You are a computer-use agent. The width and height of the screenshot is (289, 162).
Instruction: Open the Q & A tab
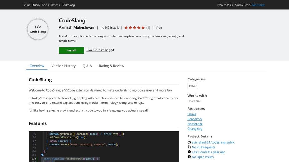point(87,66)
